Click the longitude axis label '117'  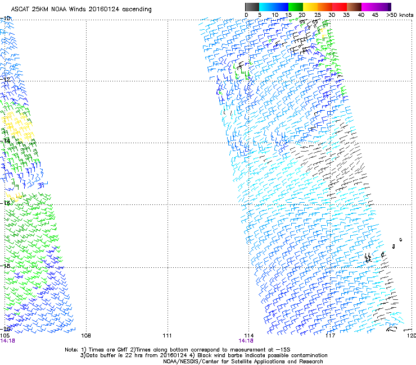[x=330, y=336]
